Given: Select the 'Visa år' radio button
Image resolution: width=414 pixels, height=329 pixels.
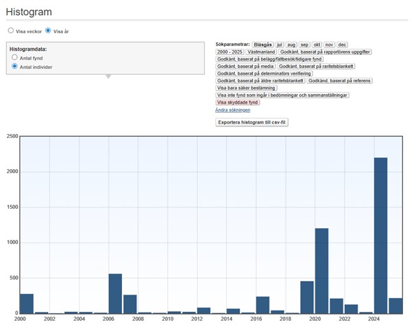Looking at the screenshot, I should [48, 31].
